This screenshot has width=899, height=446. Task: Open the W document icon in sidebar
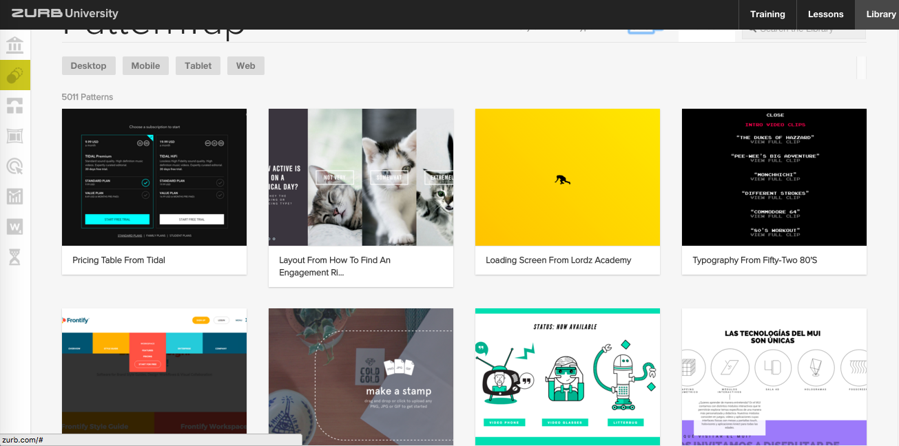point(14,226)
